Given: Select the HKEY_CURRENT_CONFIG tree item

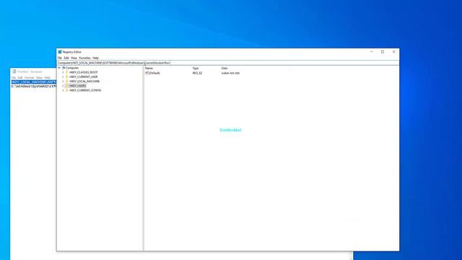Looking at the screenshot, I should tap(85, 90).
